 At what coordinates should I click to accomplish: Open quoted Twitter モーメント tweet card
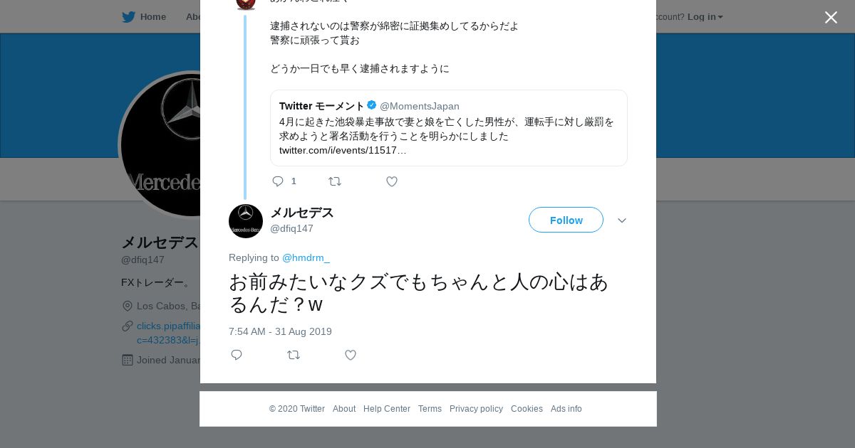448,128
